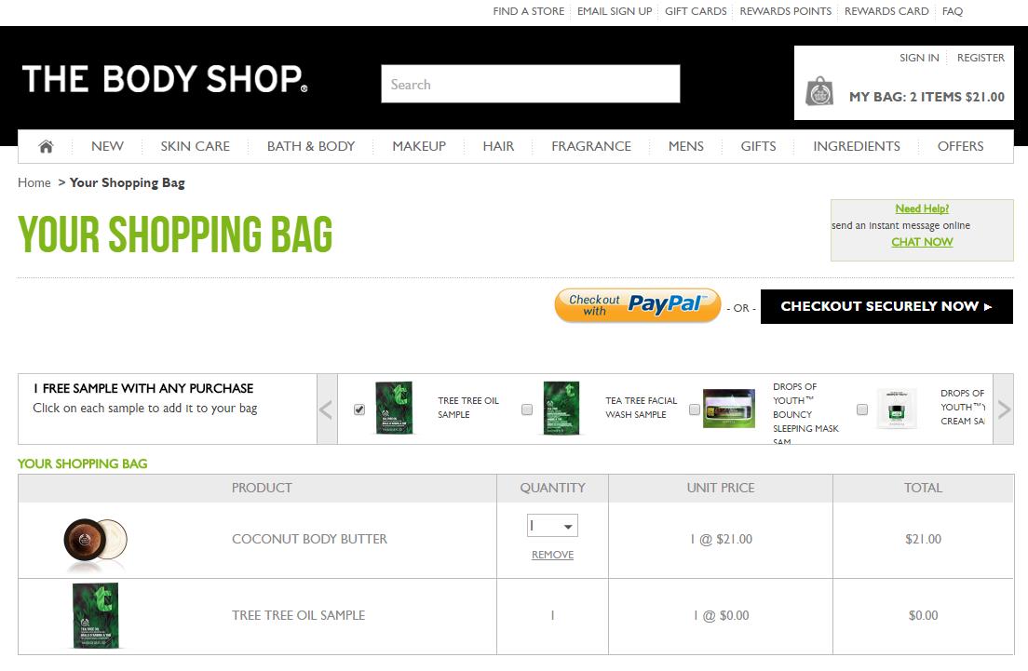Check the Tea Tree Facial Wash sample box

pos(526,408)
